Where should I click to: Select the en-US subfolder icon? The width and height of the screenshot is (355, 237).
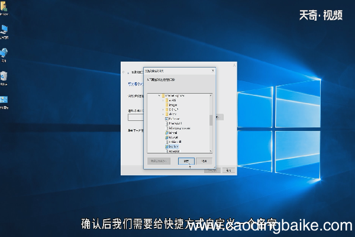(x=167, y=100)
